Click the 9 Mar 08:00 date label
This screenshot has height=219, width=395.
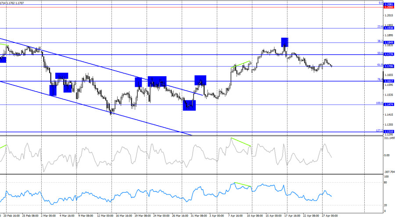click(x=86, y=216)
